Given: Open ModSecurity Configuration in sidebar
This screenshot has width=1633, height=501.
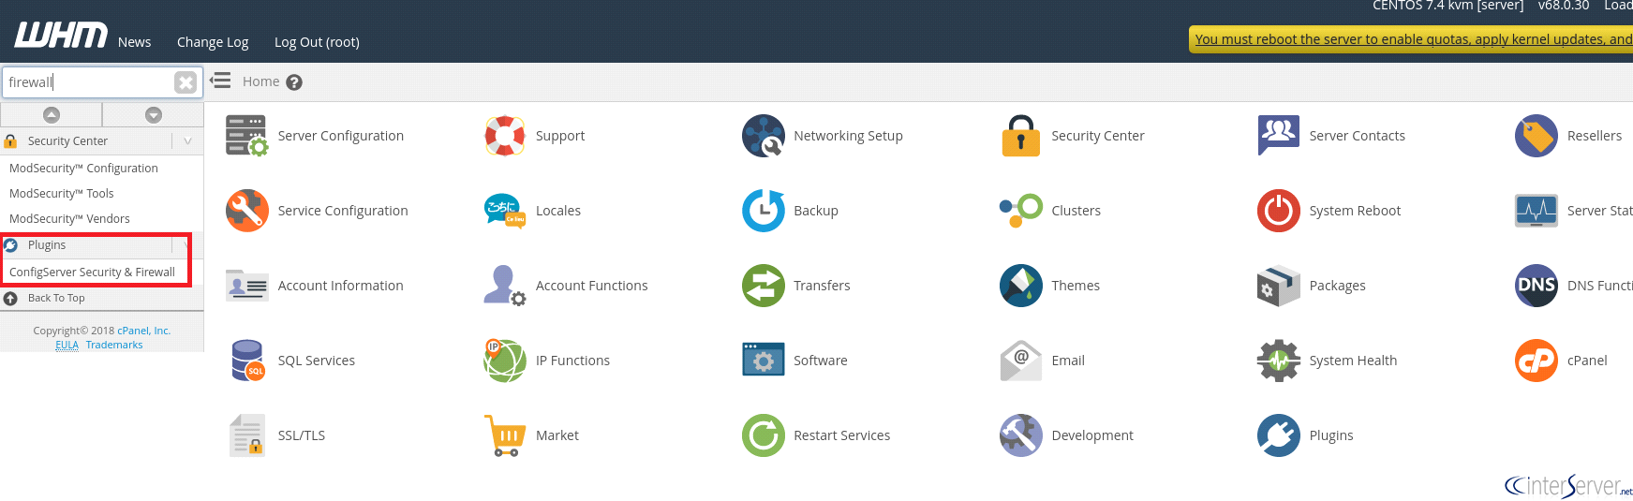Looking at the screenshot, I should (x=83, y=169).
